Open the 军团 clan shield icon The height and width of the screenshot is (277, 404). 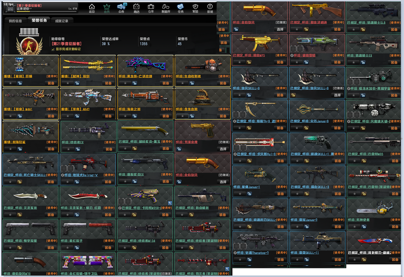pyautogui.click(x=195, y=8)
